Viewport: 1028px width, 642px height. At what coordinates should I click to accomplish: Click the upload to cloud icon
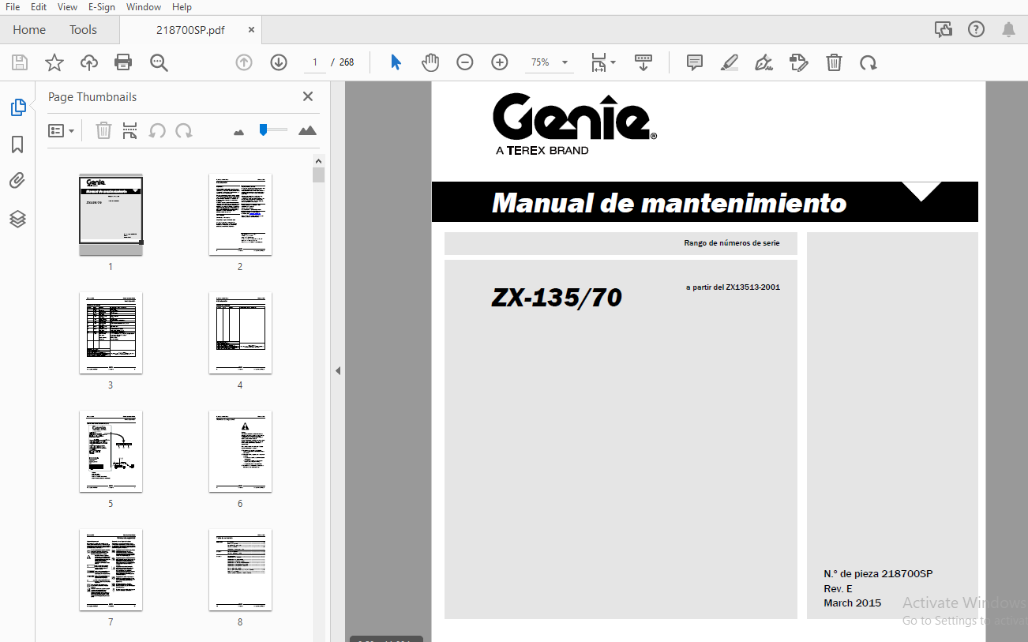coord(89,62)
